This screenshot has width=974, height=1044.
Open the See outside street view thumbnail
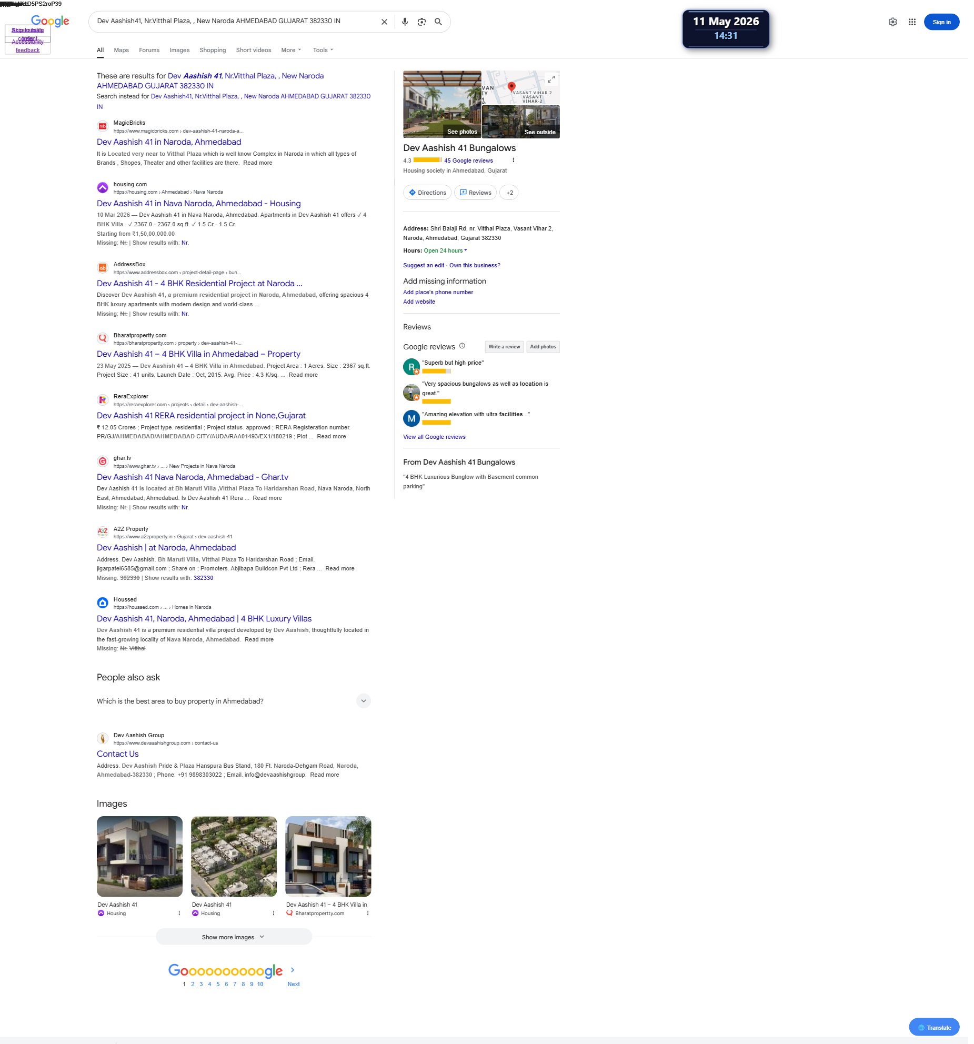(521, 122)
